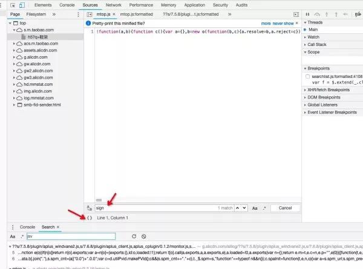The image size is (363, 269).
Task: Select the Filesystem navigator tab
Action: [x=36, y=15]
